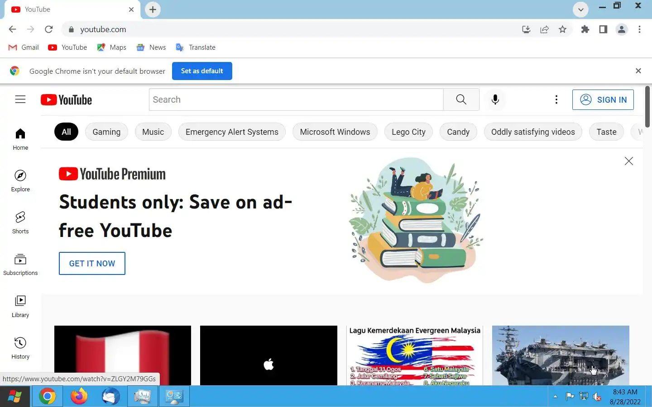Go back with browser back arrow
The image size is (652, 407).
[12, 29]
